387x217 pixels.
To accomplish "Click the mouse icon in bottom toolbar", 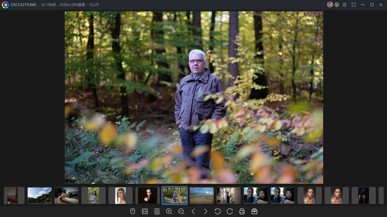I will [132, 211].
